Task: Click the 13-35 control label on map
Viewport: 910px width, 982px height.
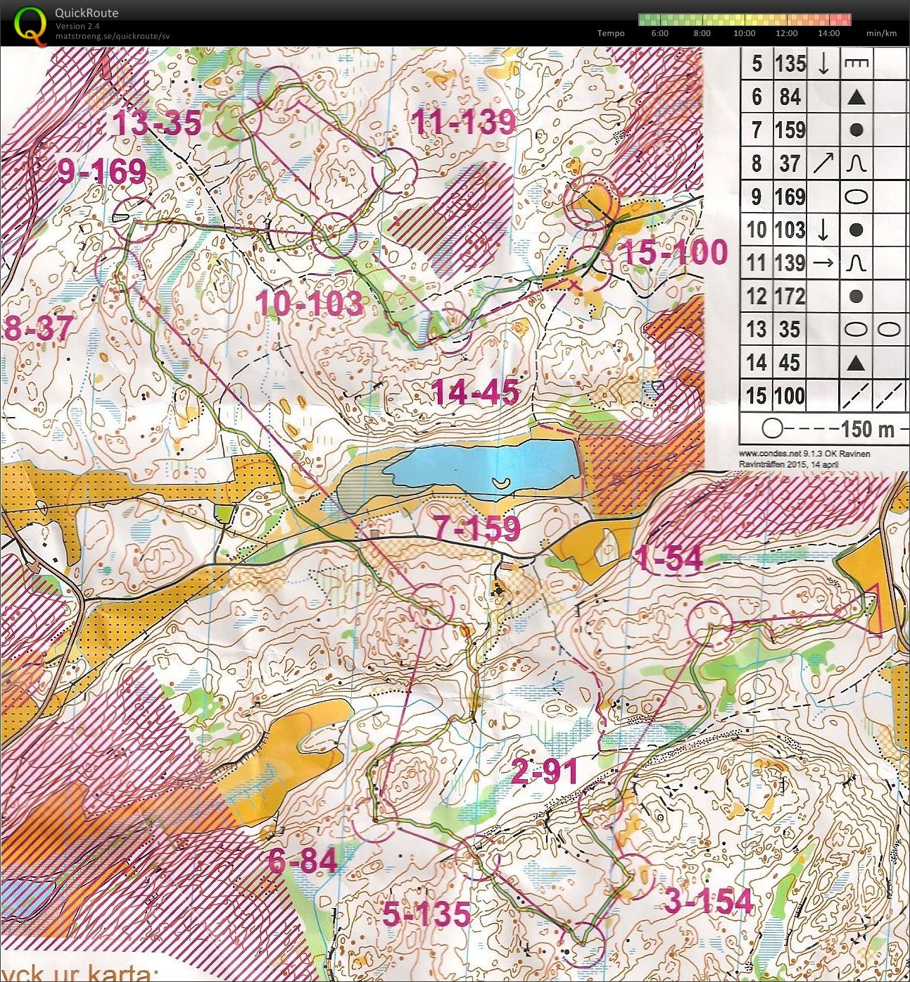Action: click(x=157, y=123)
